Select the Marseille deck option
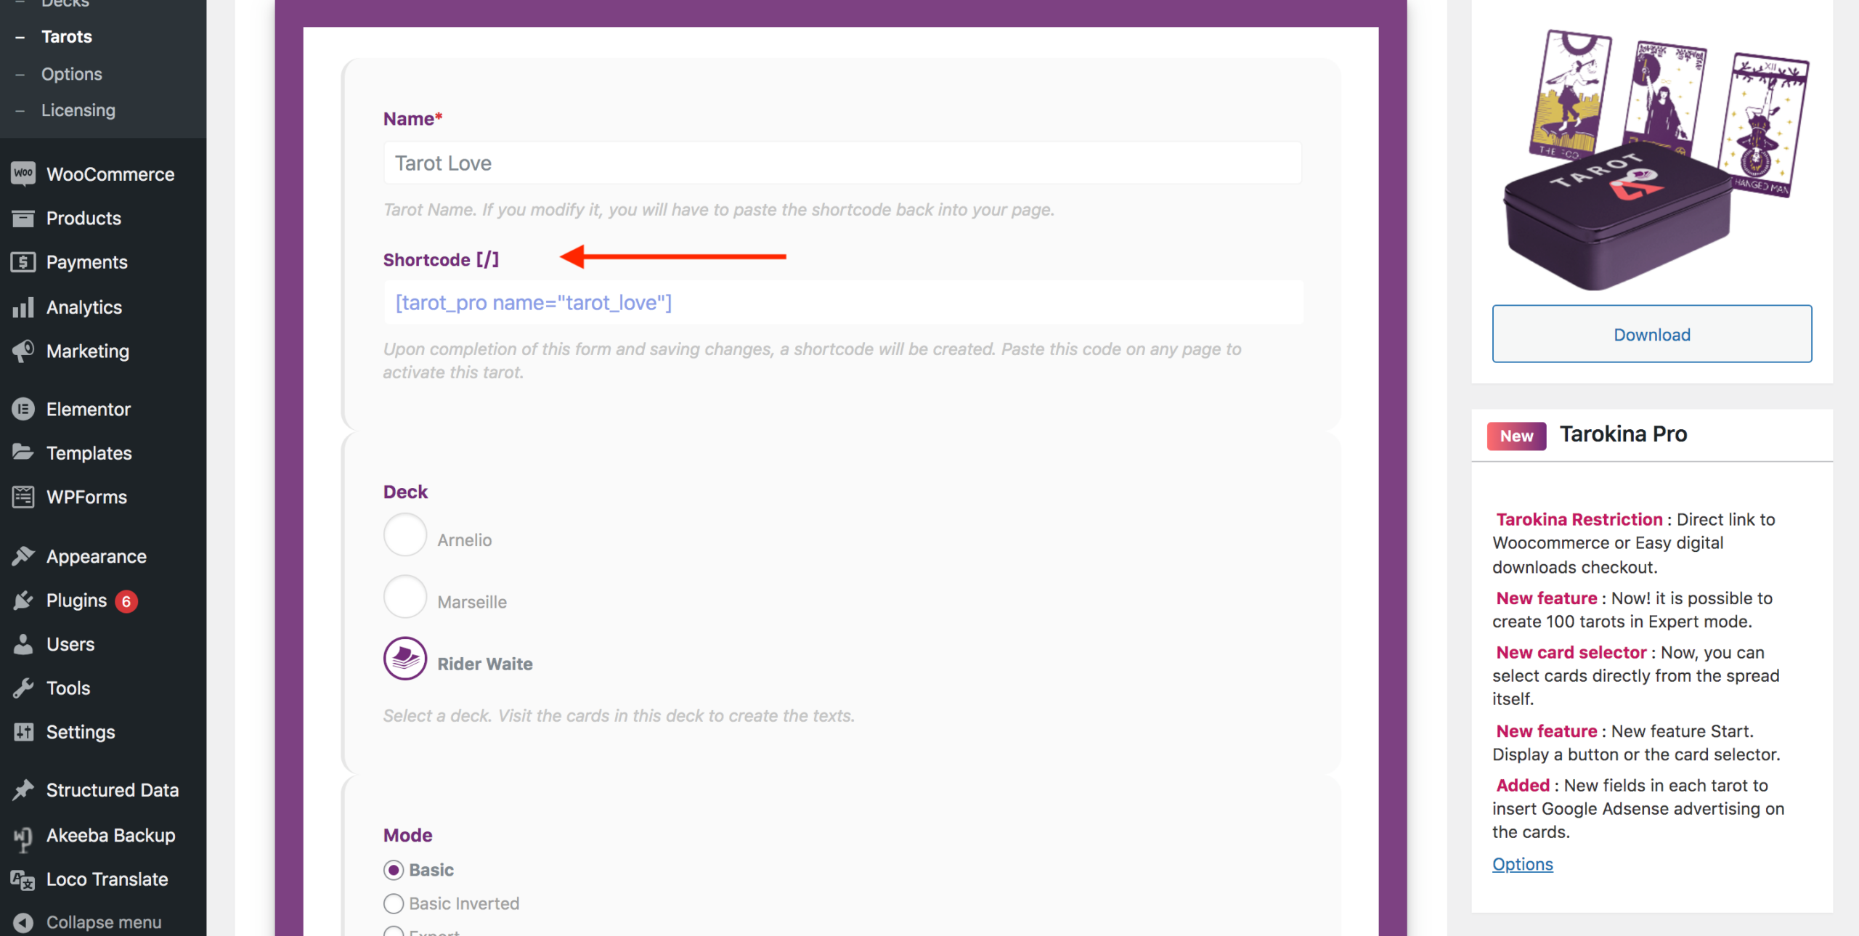1859x936 pixels. point(404,597)
